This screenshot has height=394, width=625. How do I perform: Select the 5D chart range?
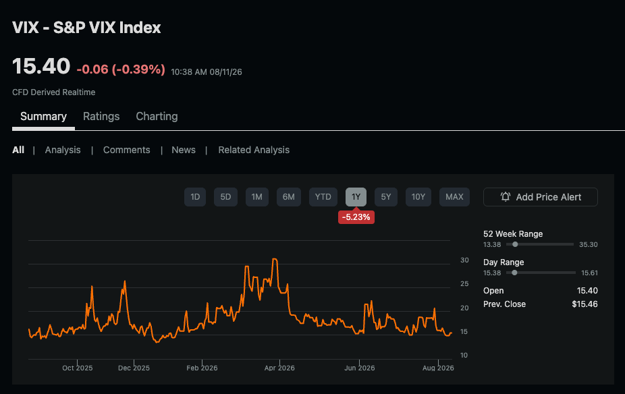coord(225,197)
